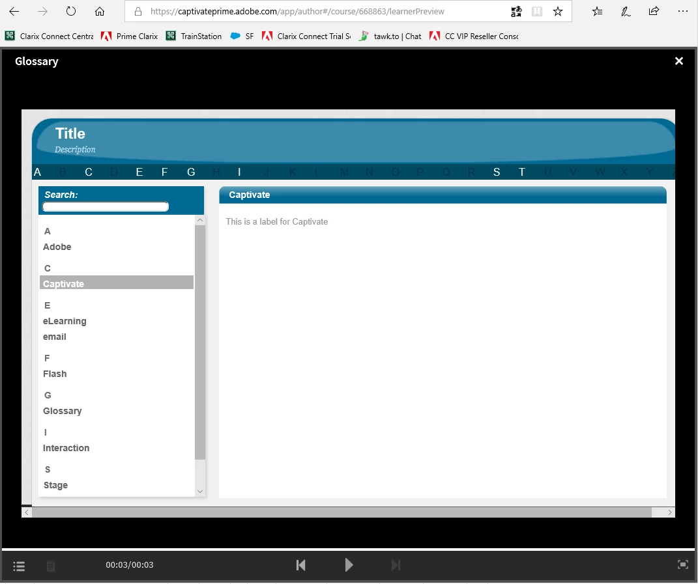Open the notes icon in player bar
698x584 pixels.
[51, 565]
